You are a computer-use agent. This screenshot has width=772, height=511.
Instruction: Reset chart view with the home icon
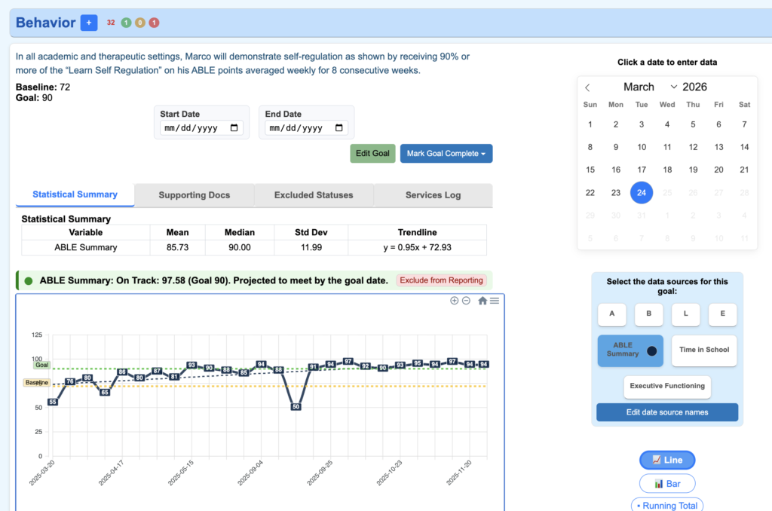pyautogui.click(x=482, y=300)
